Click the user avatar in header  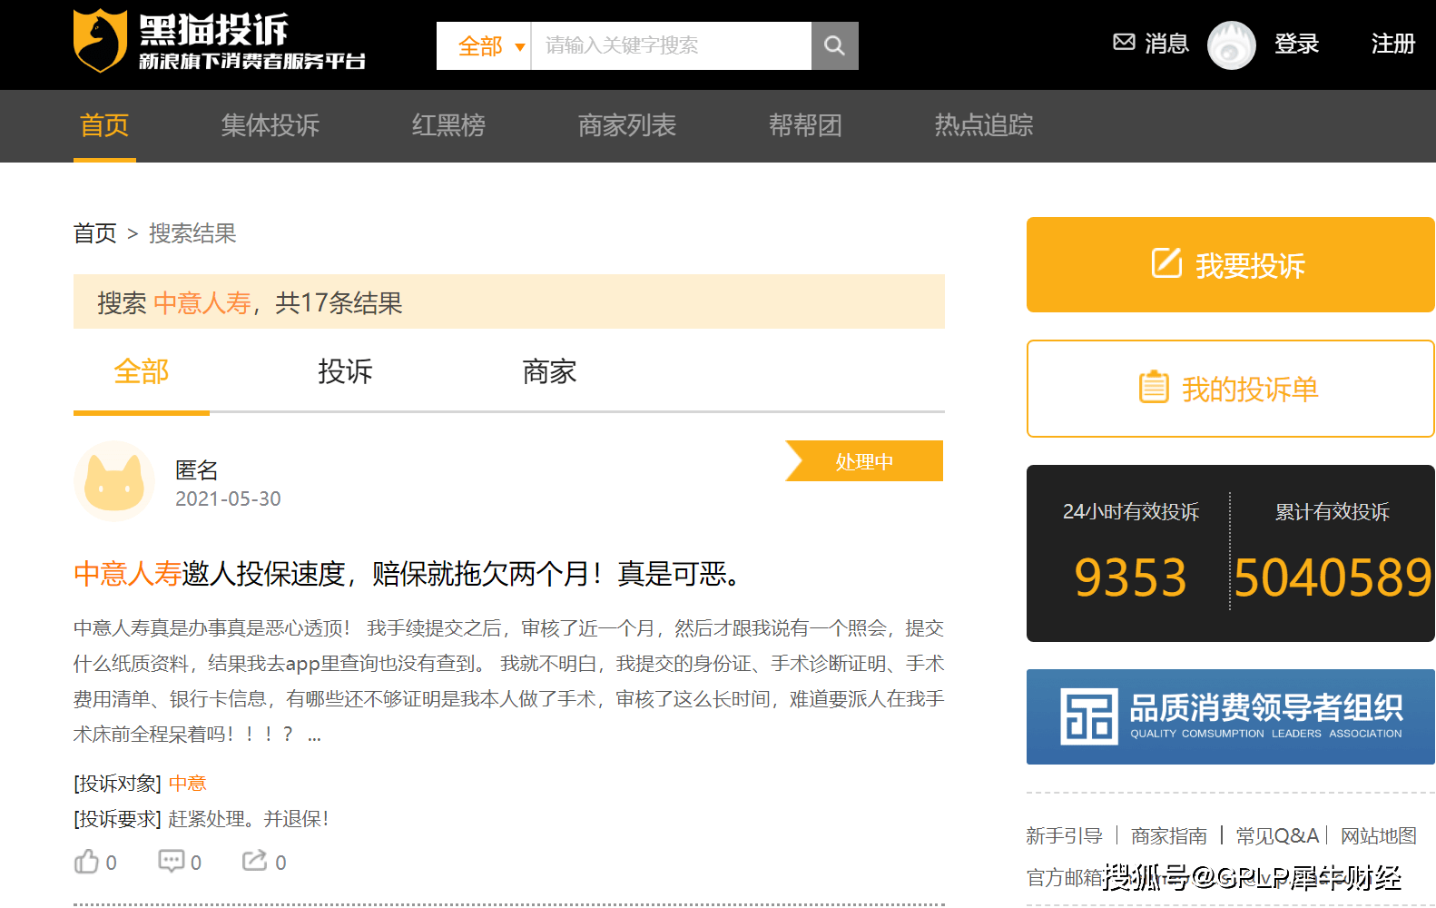coord(1231,44)
